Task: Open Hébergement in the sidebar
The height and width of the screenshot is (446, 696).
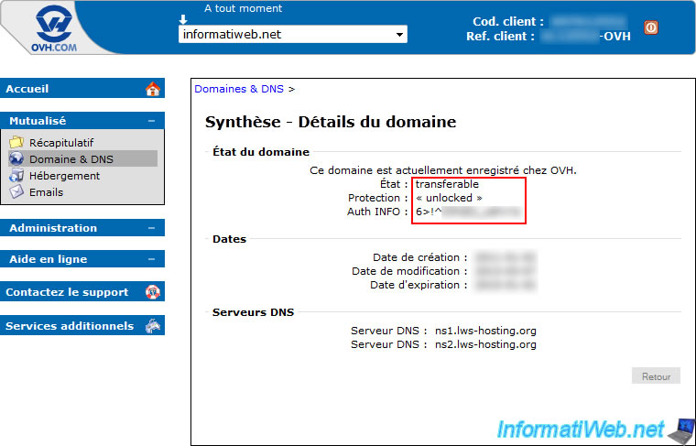Action: click(x=64, y=176)
